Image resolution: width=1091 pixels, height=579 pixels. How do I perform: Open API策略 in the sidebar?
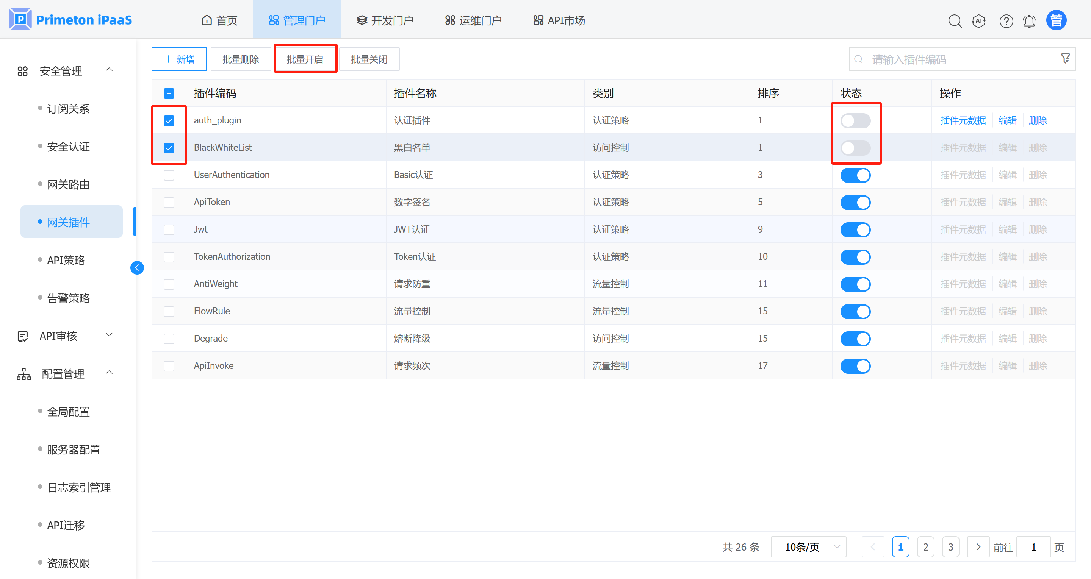[x=66, y=260]
